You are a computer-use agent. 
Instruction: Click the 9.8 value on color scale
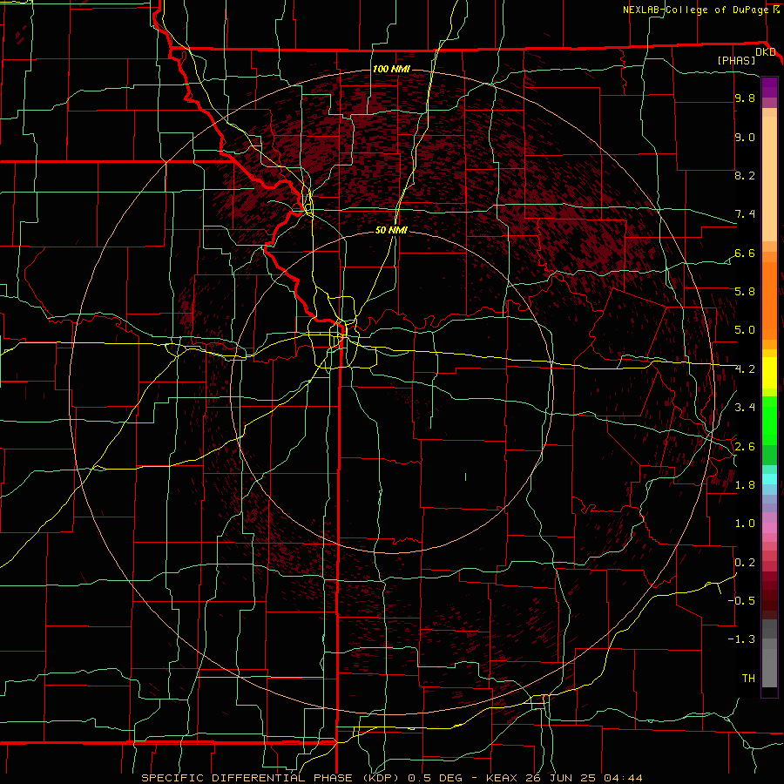pos(745,98)
